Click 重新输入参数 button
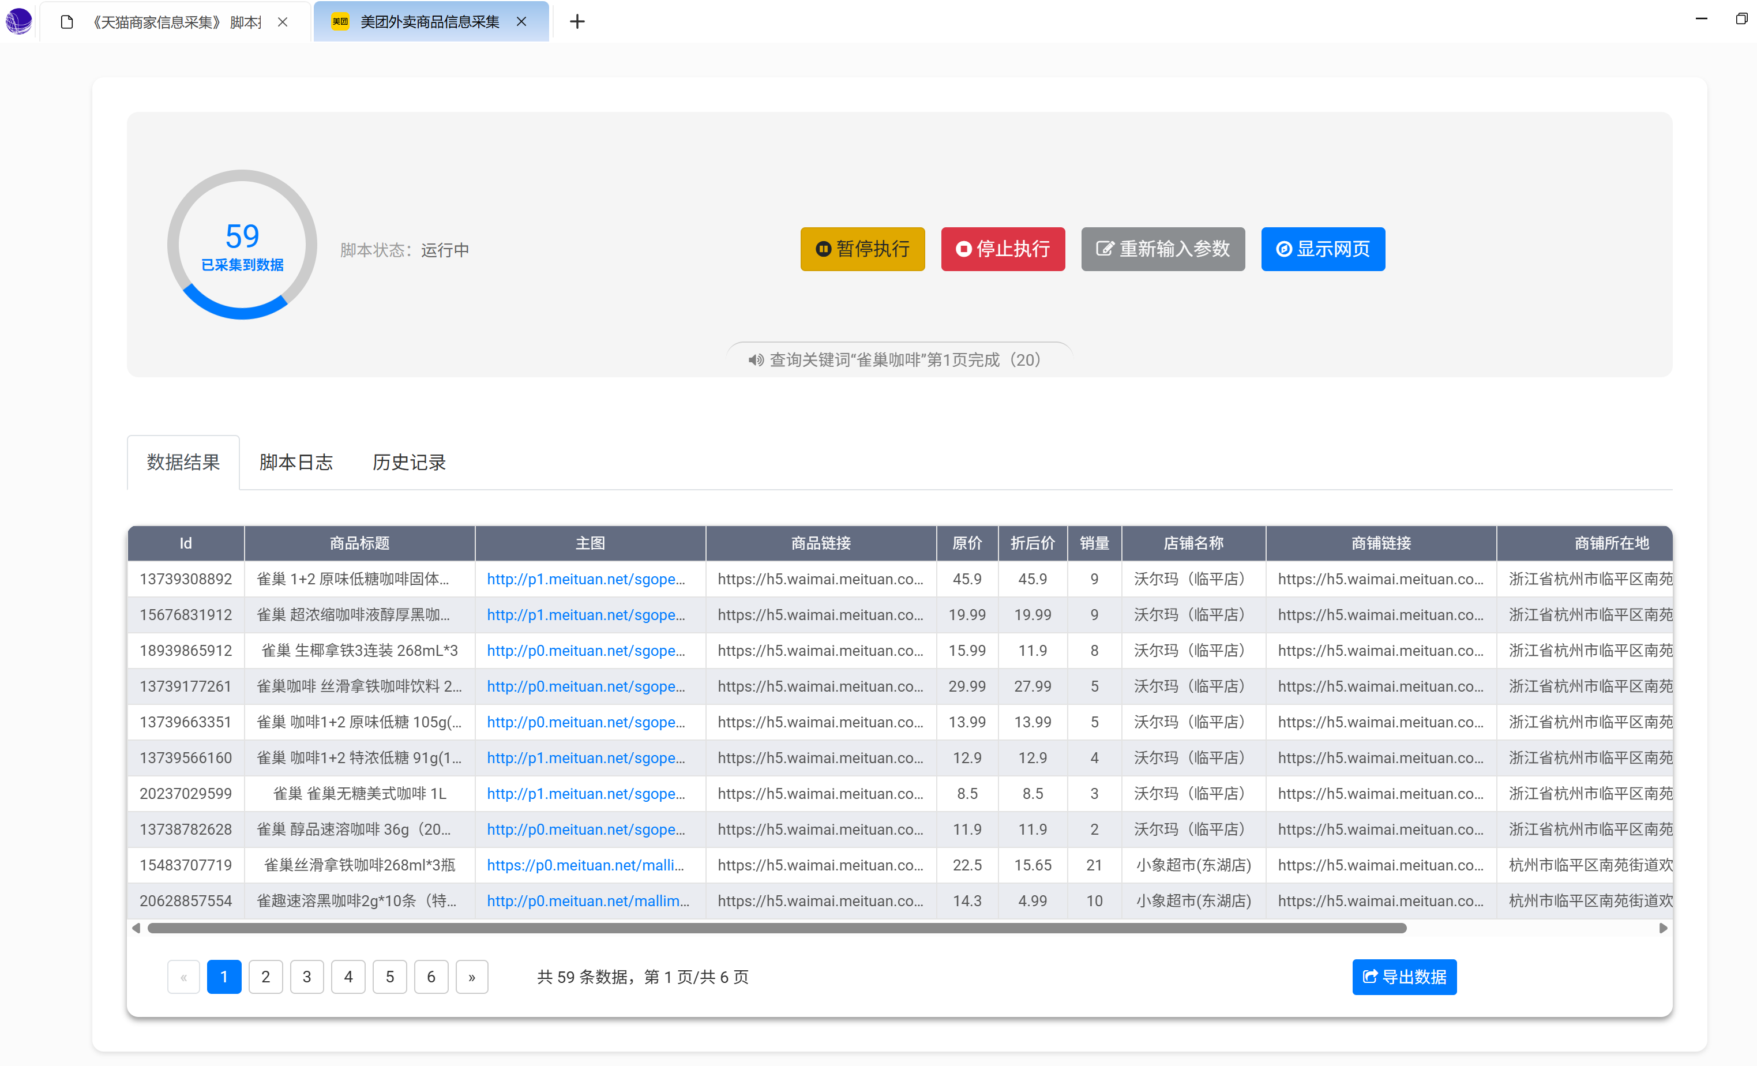The image size is (1757, 1066). click(x=1162, y=249)
